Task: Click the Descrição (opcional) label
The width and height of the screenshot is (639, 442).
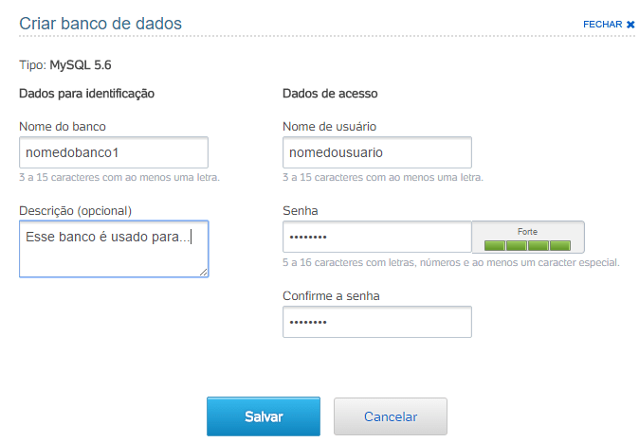Action: tap(76, 211)
